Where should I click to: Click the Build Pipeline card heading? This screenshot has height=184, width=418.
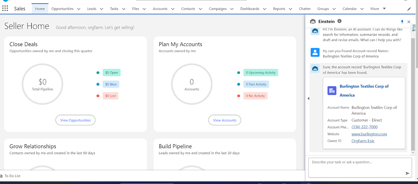pos(175,146)
